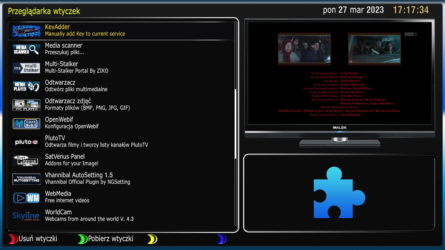The width and height of the screenshot is (445, 250).
Task: Select the KeyAdder plugin icon
Action: [26, 31]
